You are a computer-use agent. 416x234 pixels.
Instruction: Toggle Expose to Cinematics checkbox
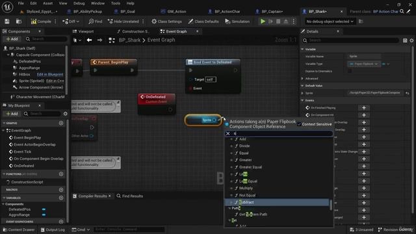pos(350,71)
